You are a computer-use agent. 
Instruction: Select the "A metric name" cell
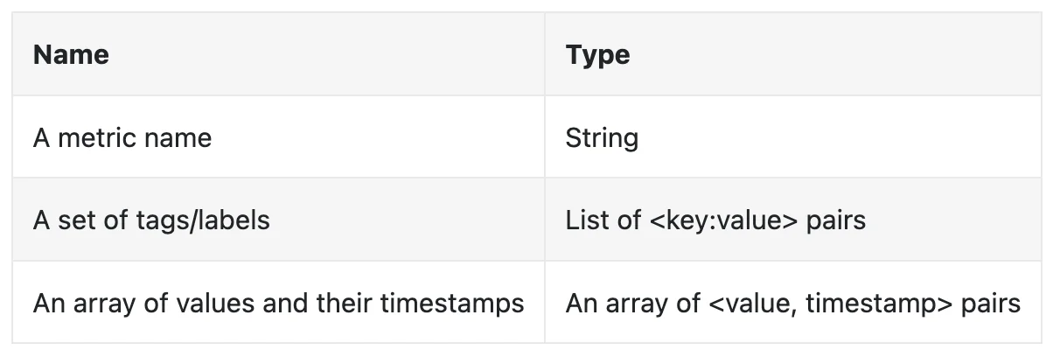click(x=278, y=137)
